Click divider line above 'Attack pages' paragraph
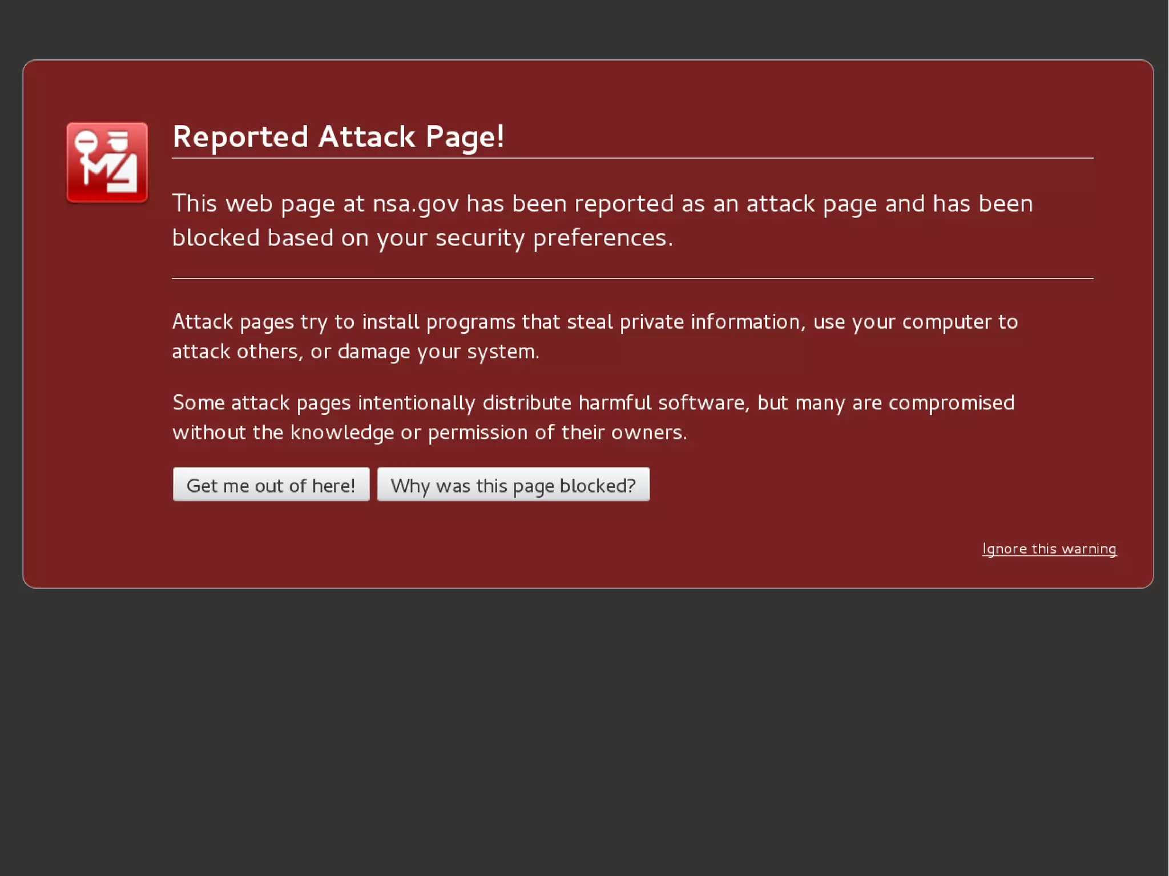 [632, 278]
